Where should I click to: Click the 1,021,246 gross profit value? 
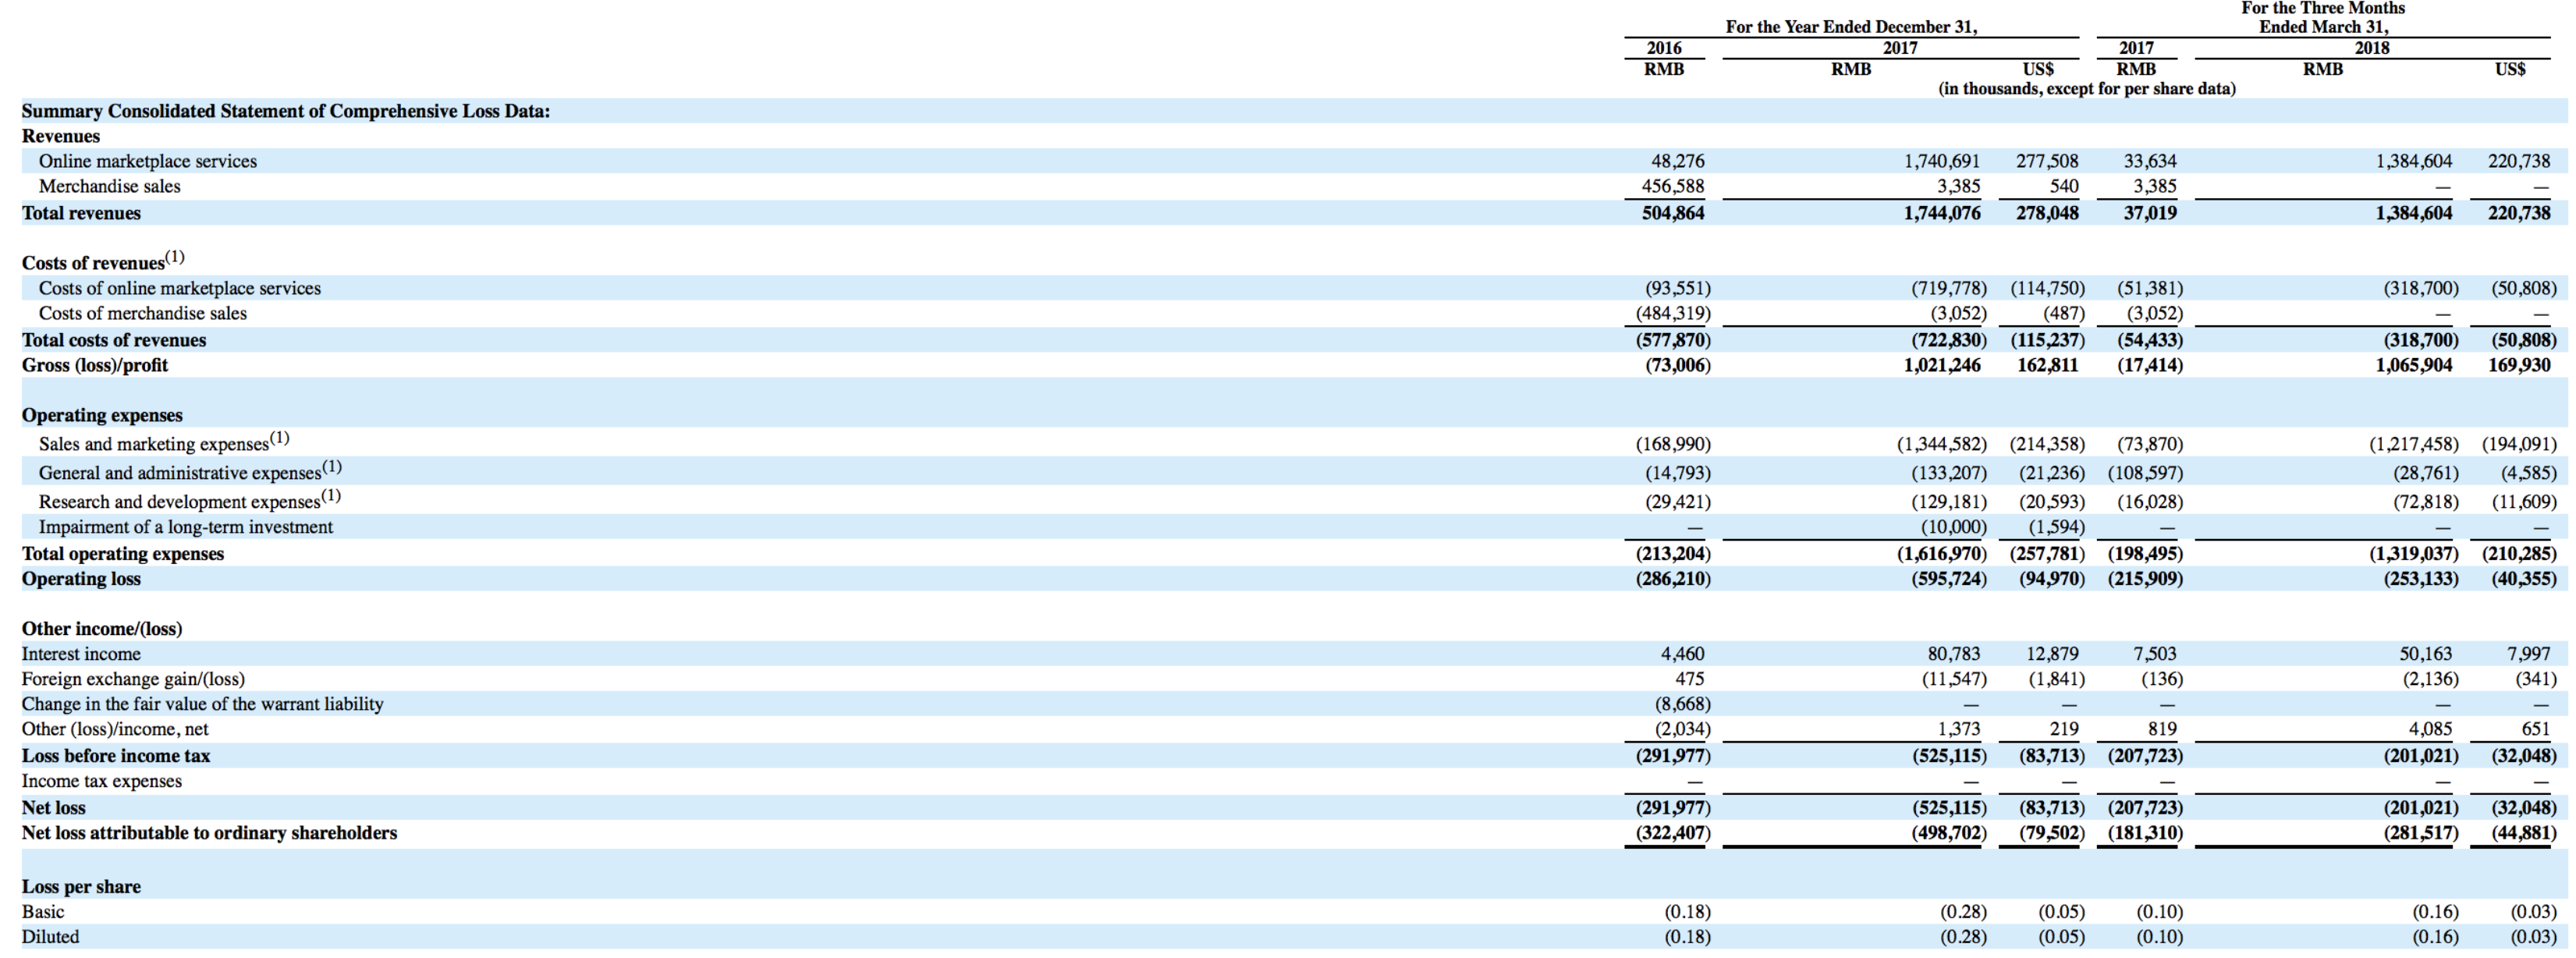point(1941,365)
